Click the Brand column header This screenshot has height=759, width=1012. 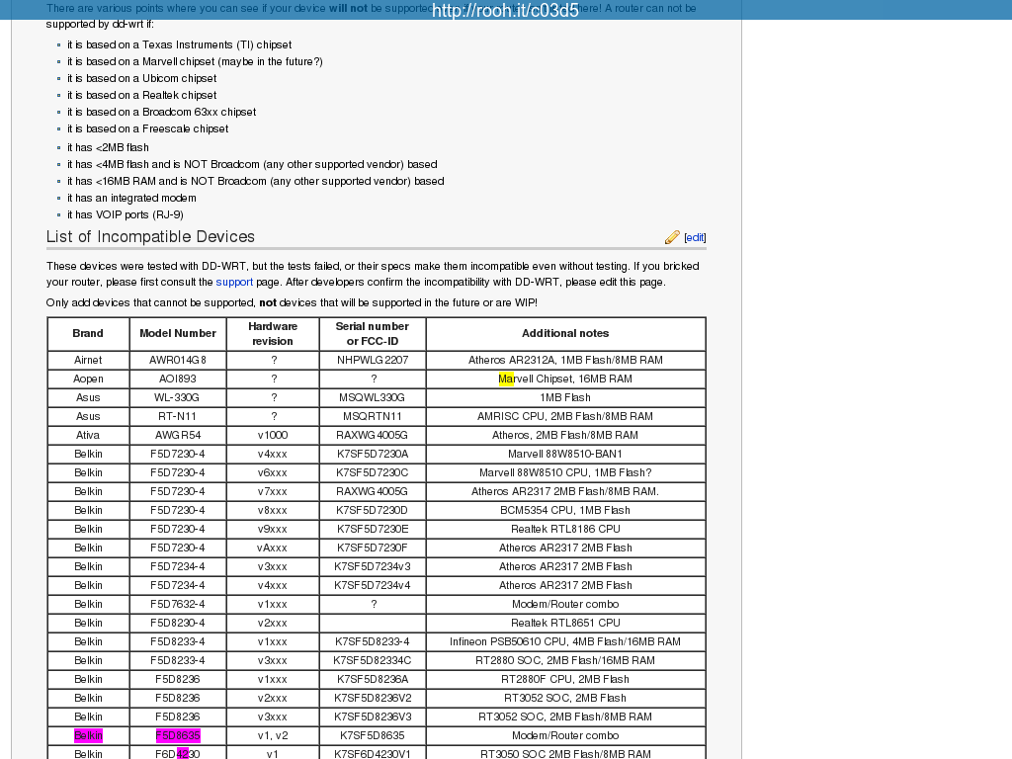[x=88, y=334]
